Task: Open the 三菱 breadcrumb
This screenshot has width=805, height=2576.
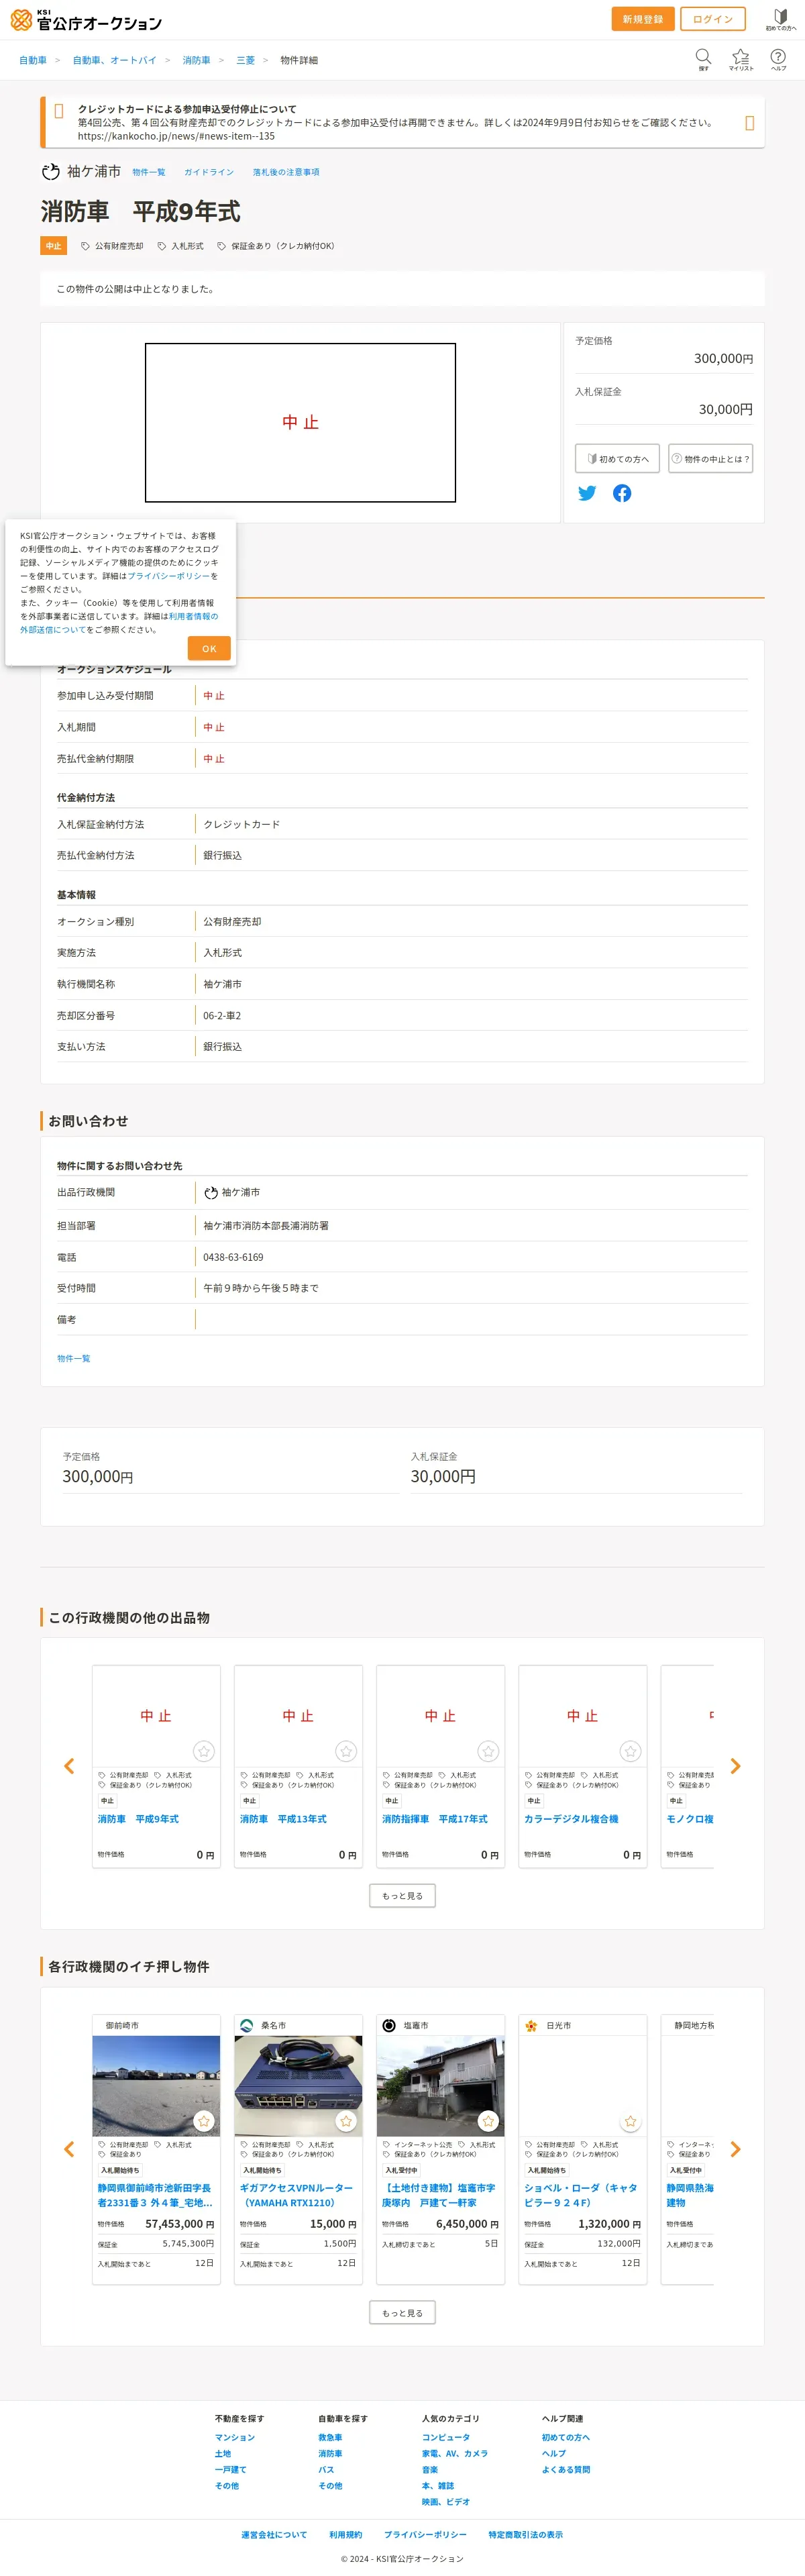Action: point(245,60)
